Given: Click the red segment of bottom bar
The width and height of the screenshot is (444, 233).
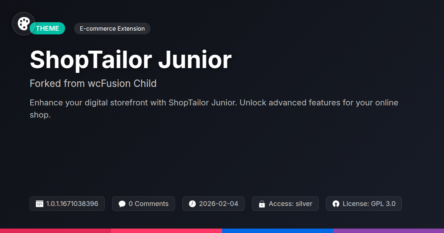Looking at the screenshot, I should (x=55, y=230).
